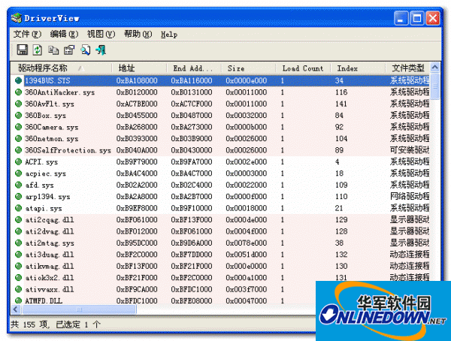Click the green icon beside ati2mtag.sys
451x341 pixels.
(18, 243)
